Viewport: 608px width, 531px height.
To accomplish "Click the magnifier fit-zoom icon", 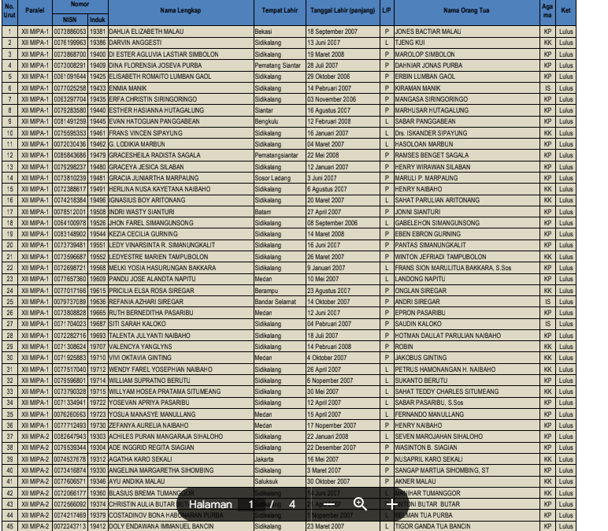I will click(x=360, y=504).
